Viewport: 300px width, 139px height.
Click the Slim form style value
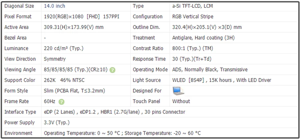(x=74, y=91)
